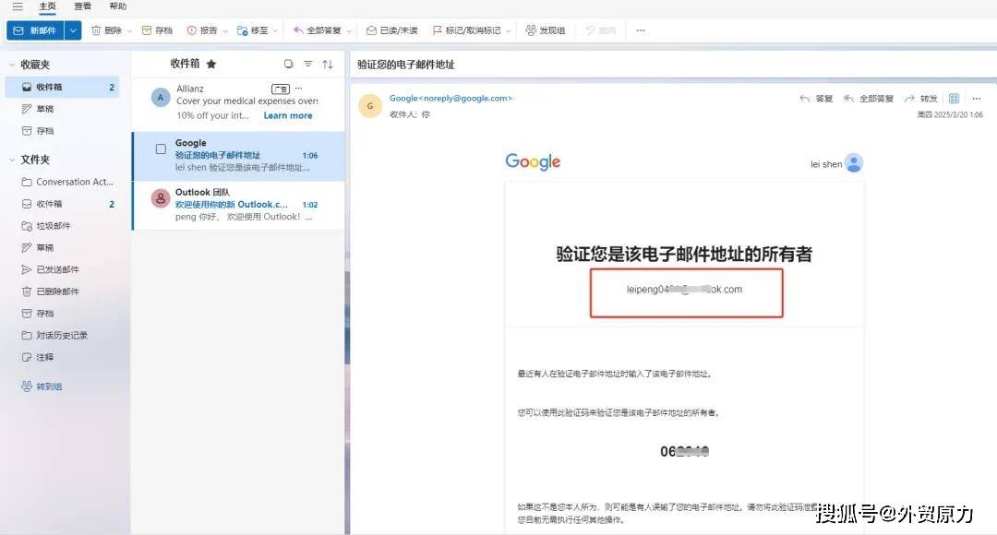The height and width of the screenshot is (535, 997).
Task: Collapse the 收藏夹 section
Action: coord(11,65)
